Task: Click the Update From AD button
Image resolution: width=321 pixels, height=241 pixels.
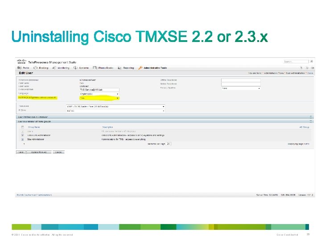Action: pyautogui.click(x=39, y=152)
